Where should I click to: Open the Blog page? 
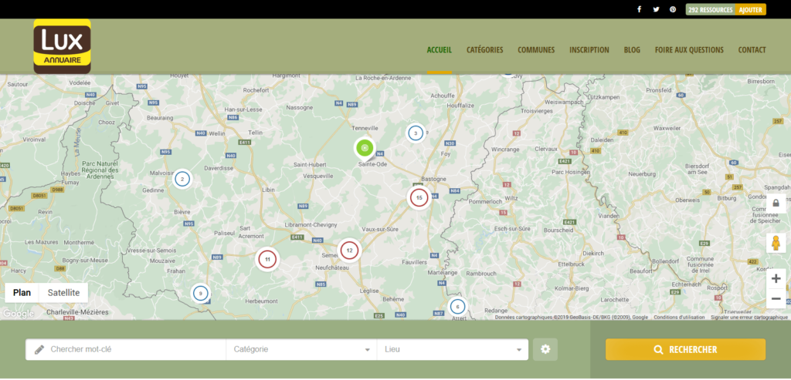click(632, 50)
